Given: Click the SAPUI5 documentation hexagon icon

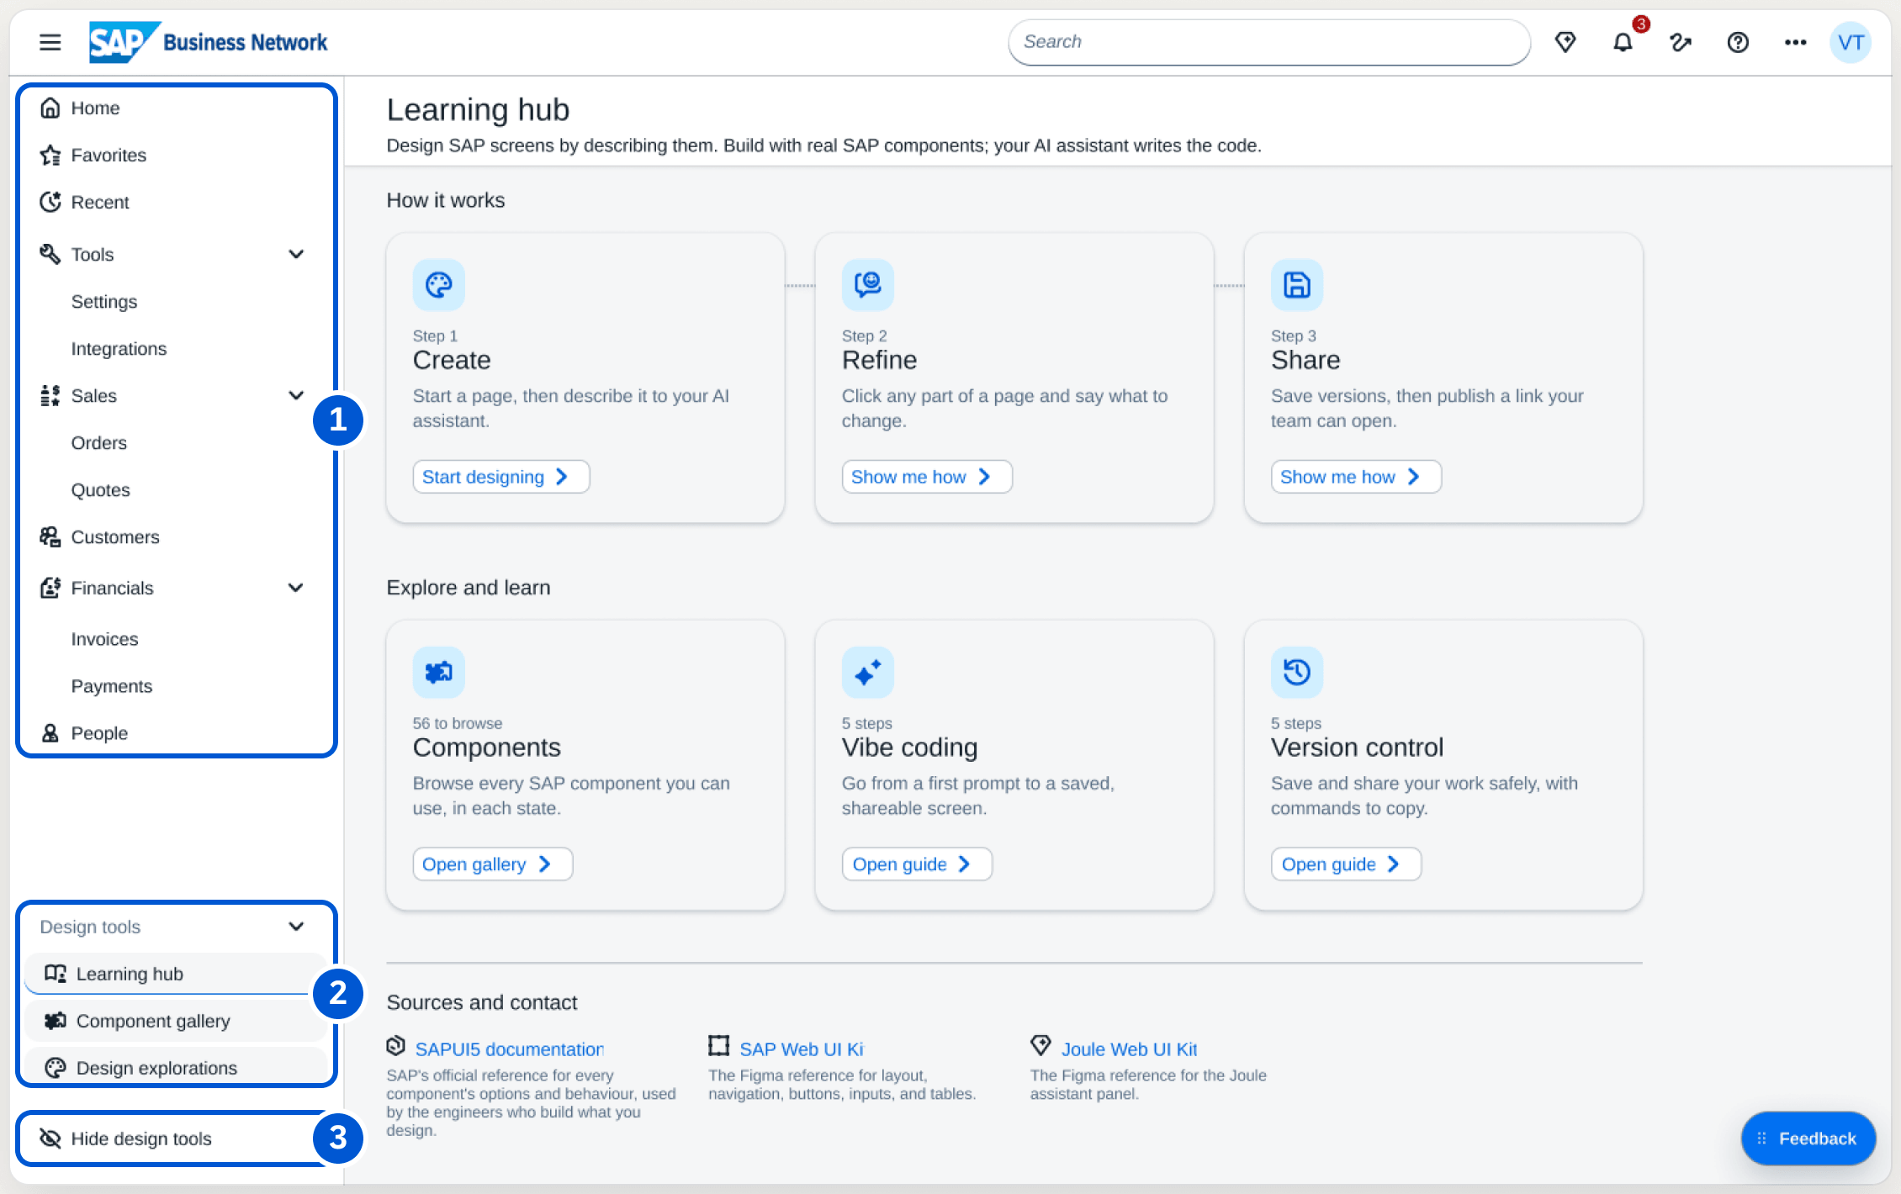Looking at the screenshot, I should (396, 1046).
